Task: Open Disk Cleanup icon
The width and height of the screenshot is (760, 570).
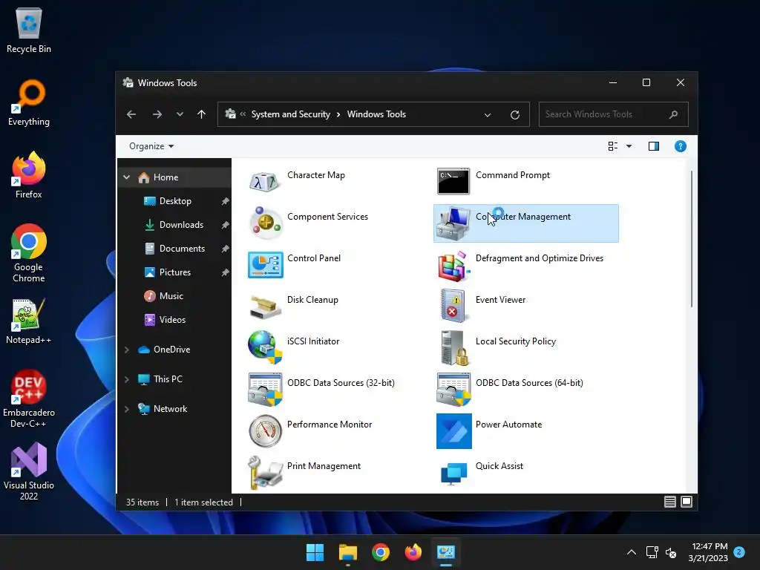Action: coord(265,307)
